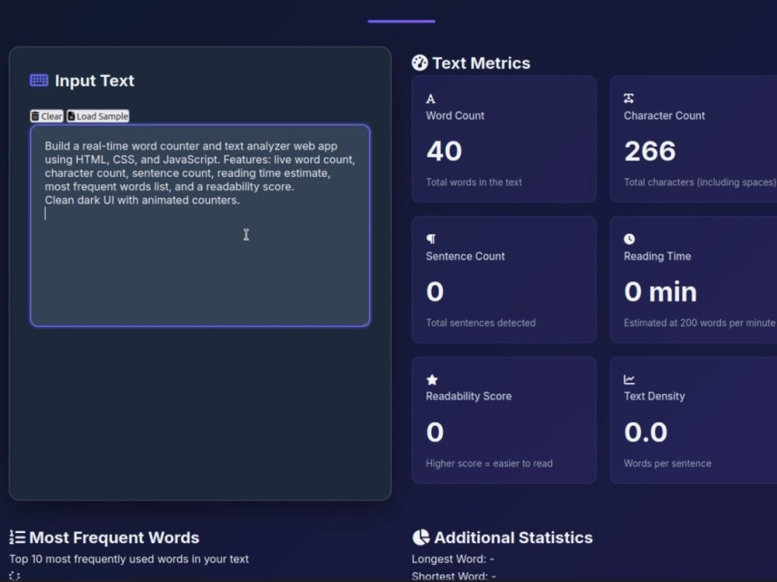Click the 'Shortest Word: -' line

click(454, 576)
